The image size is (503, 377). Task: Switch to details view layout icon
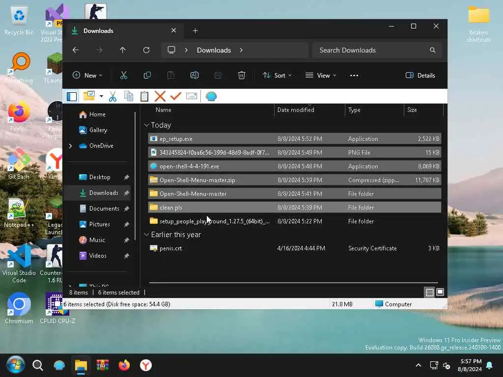click(429, 292)
